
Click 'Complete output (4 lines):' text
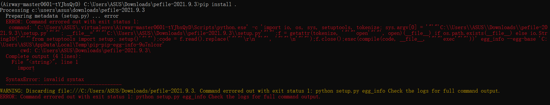pyautogui.click(x=43, y=56)
